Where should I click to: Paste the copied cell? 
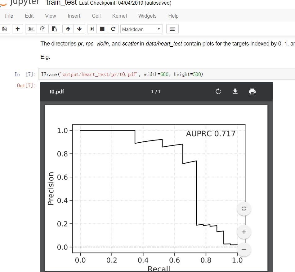pyautogui.click(x=54, y=29)
